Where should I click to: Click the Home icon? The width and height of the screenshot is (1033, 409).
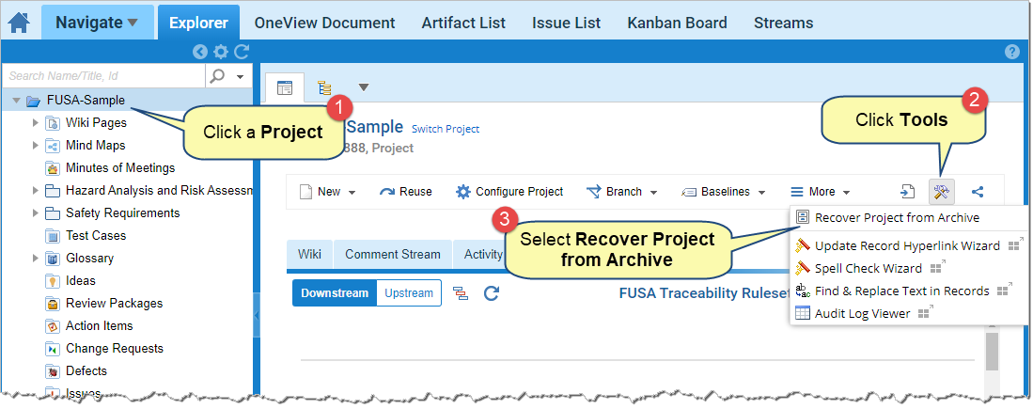18,22
